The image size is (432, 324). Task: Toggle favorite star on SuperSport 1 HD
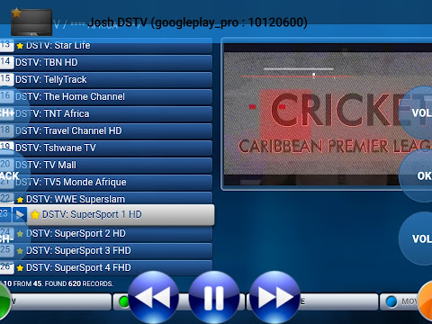point(35,215)
